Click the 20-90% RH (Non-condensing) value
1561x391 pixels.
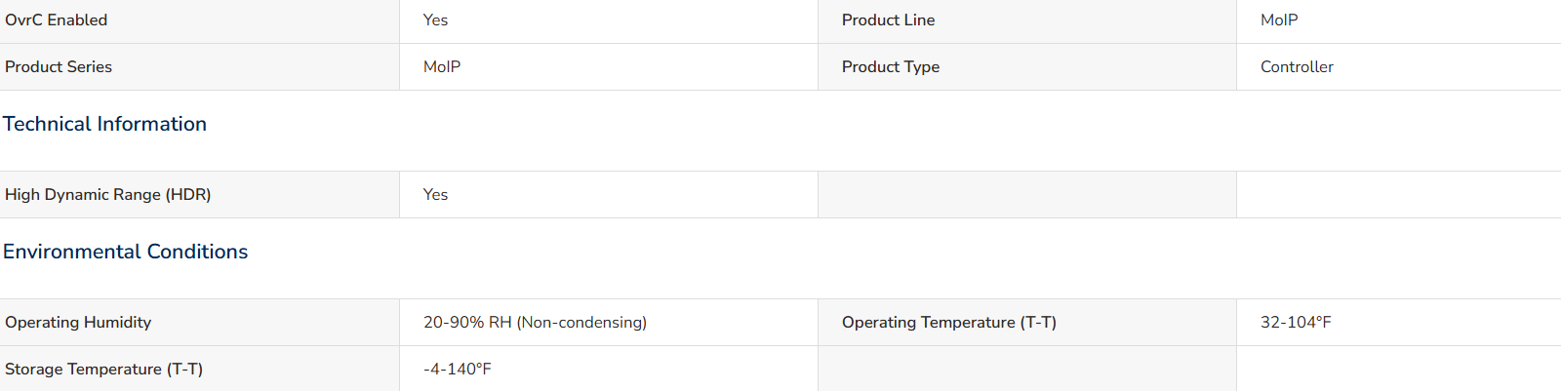(x=535, y=323)
